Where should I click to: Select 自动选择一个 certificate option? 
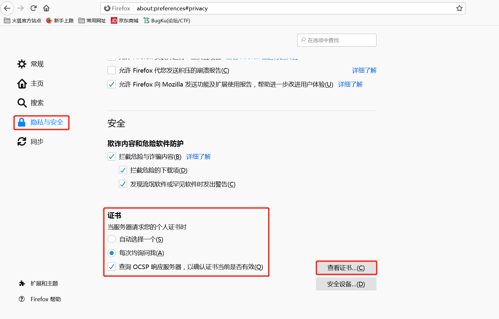coord(111,239)
